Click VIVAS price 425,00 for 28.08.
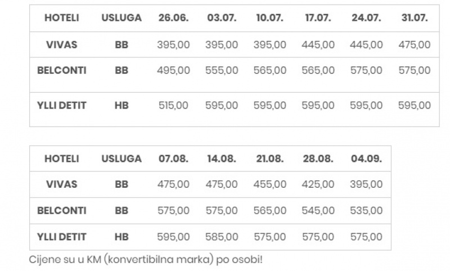This screenshot has width=450, height=271. [318, 184]
